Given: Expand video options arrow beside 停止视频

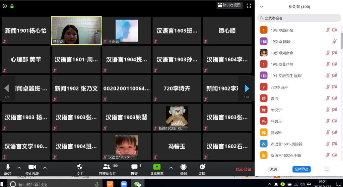Looking at the screenshot, I should pyautogui.click(x=45, y=168).
